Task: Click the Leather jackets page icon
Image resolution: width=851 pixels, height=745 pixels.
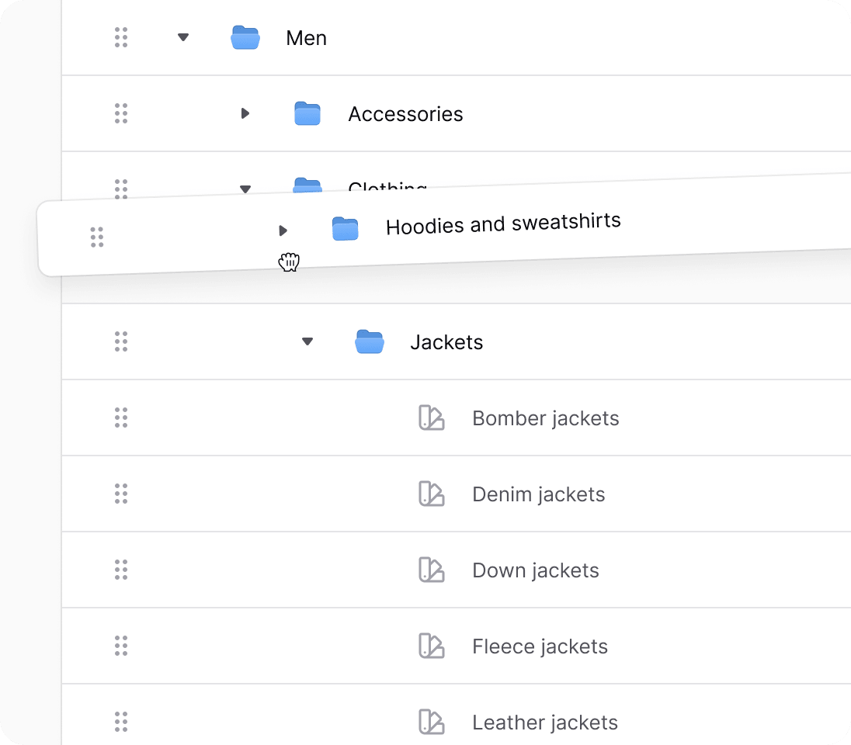Action: [432, 722]
